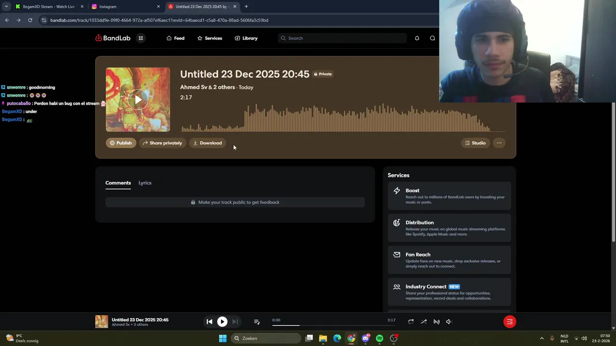The image size is (616, 346).
Task: Toggle repeat in the player bar
Action: coord(411,321)
